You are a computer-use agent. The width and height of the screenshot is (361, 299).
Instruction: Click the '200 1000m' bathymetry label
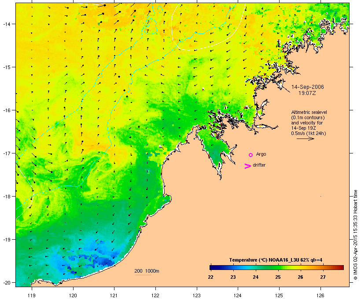[x=147, y=271]
